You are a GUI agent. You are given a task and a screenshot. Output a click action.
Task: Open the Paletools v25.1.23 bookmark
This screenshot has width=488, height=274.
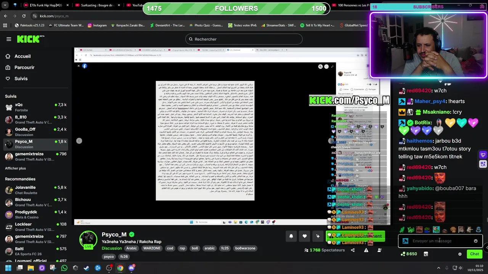(x=29, y=25)
